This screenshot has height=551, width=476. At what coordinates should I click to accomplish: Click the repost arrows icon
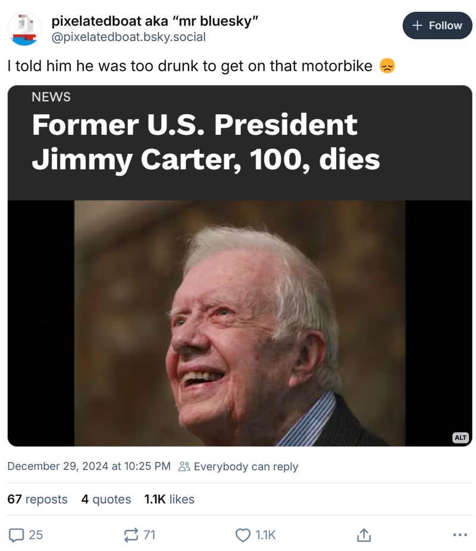click(132, 535)
